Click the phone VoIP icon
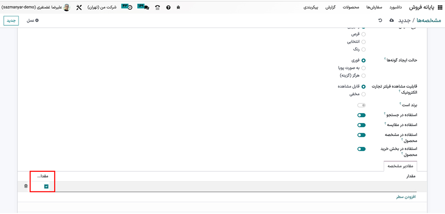 pyautogui.click(x=158, y=8)
